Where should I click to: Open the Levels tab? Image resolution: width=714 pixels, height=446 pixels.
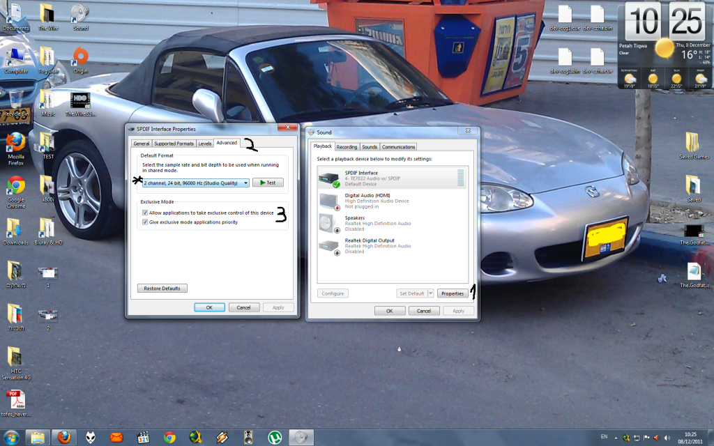(205, 144)
